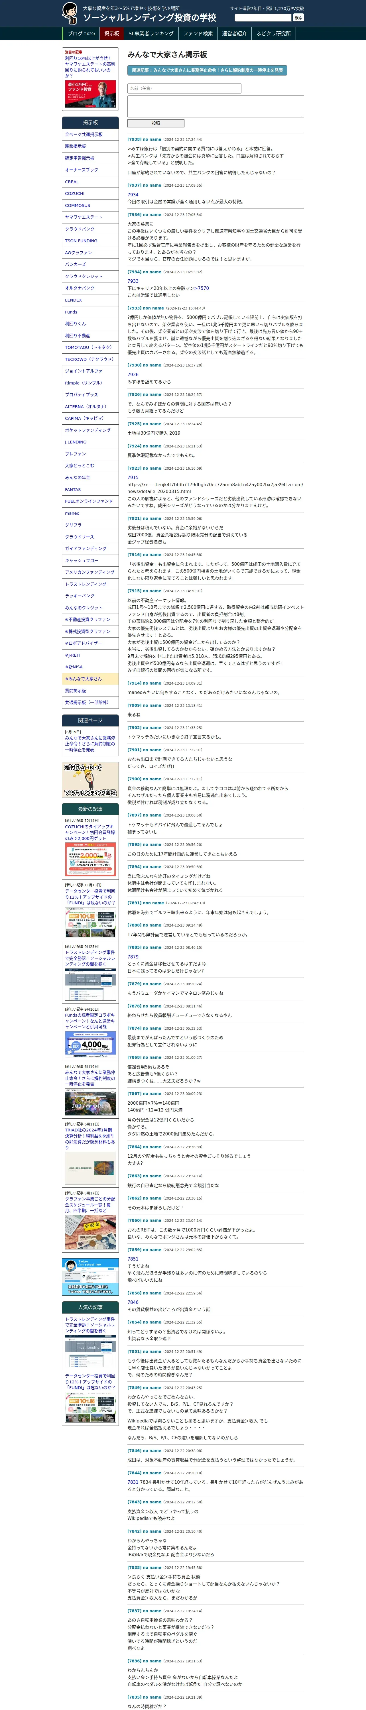This screenshot has width=366, height=1710.
Task: Open the トラストレンディング board in the sidebar list
Action: click(x=90, y=584)
